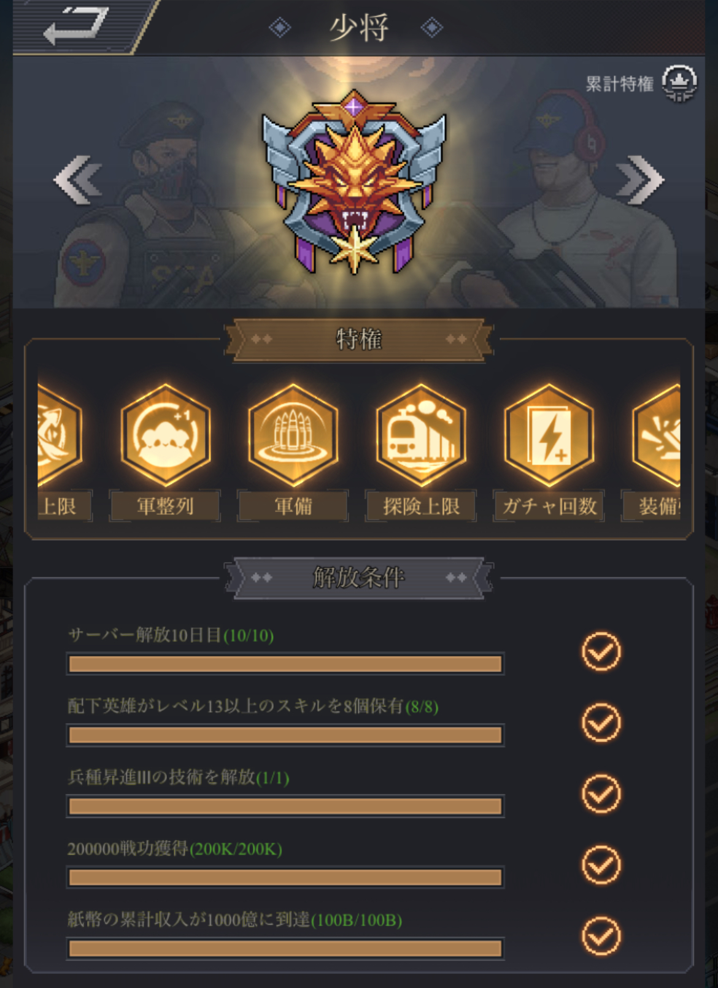Click checkmark for サーバー解放10日目 condition
The height and width of the screenshot is (988, 718).
click(601, 651)
